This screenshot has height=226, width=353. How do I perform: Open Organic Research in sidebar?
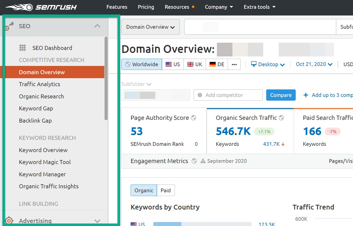pos(41,96)
